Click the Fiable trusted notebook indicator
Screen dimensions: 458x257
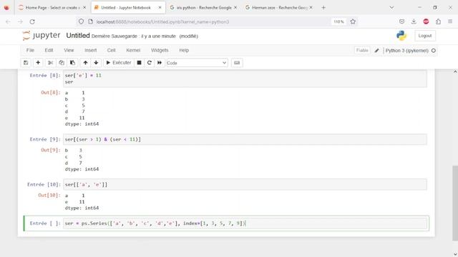click(362, 51)
